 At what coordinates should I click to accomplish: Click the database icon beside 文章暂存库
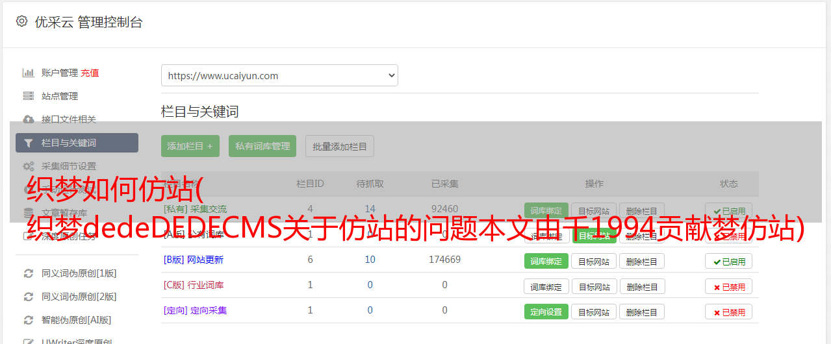click(x=28, y=212)
